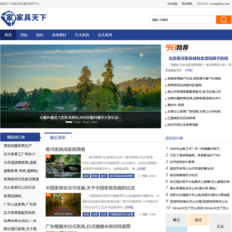Go to previous carousel slide arrow
Image resolution: width=232 pixels, height=232 pixels.
click(5, 119)
